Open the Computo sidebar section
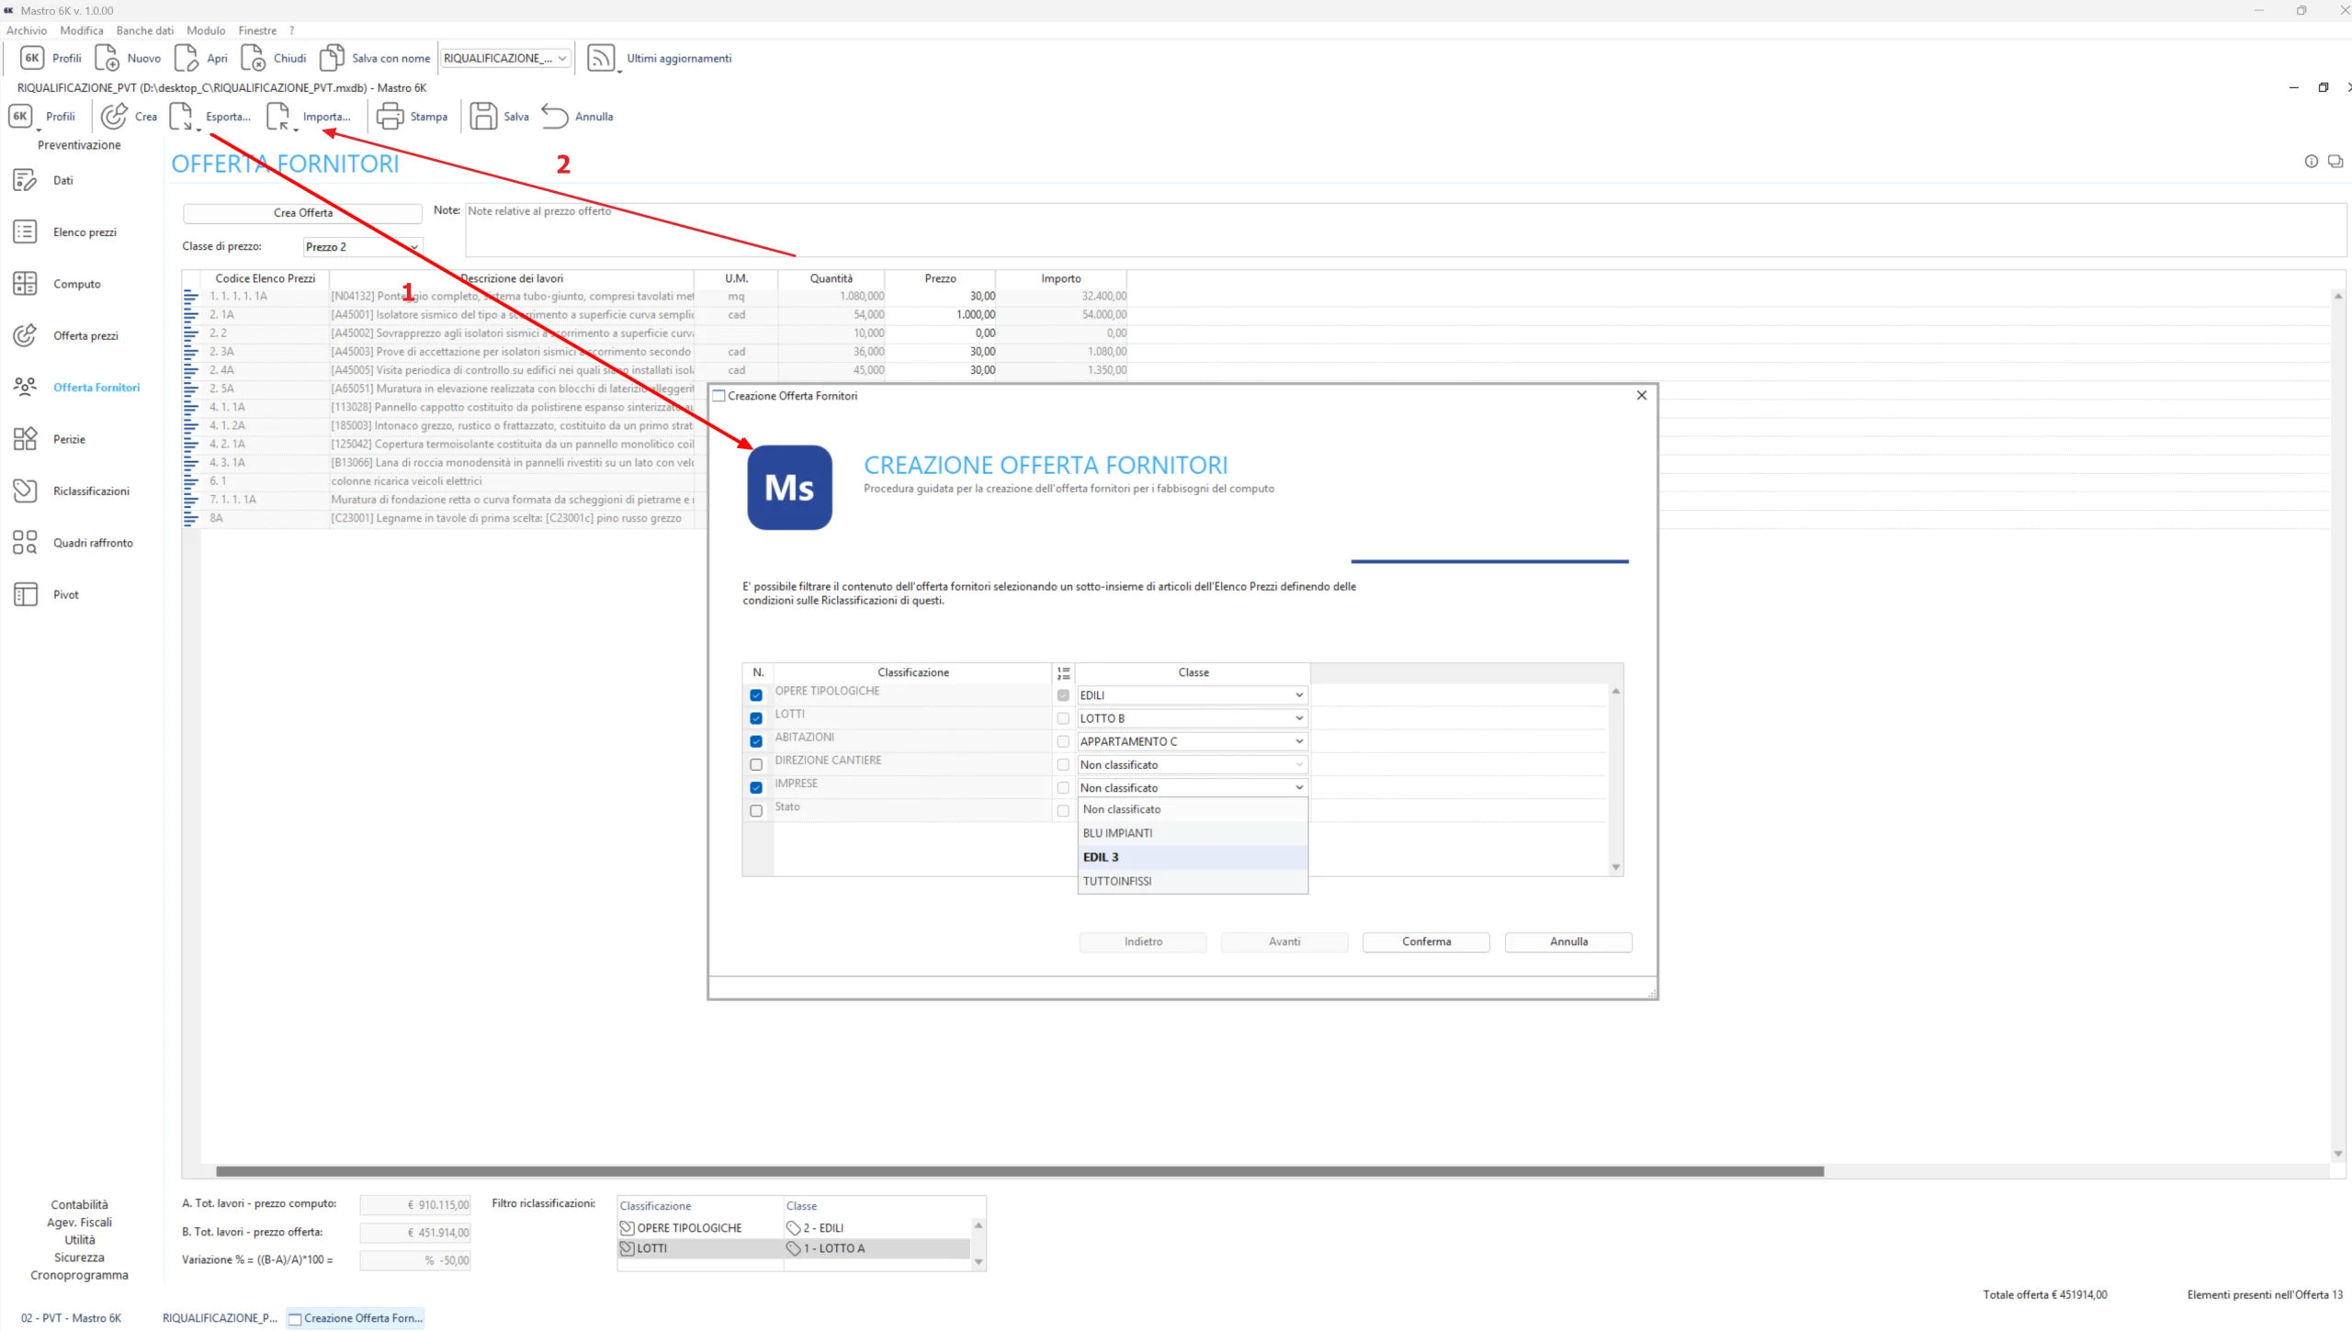 [77, 284]
